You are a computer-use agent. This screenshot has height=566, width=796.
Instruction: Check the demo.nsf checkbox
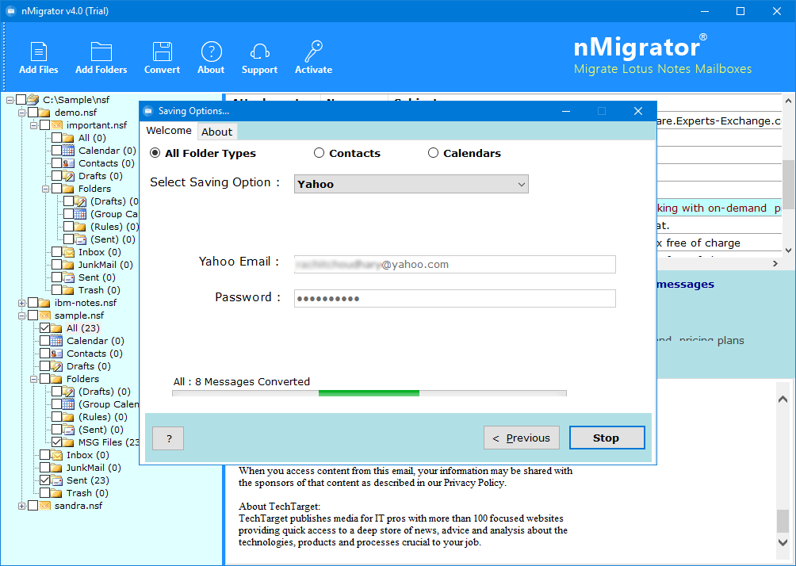click(x=33, y=113)
